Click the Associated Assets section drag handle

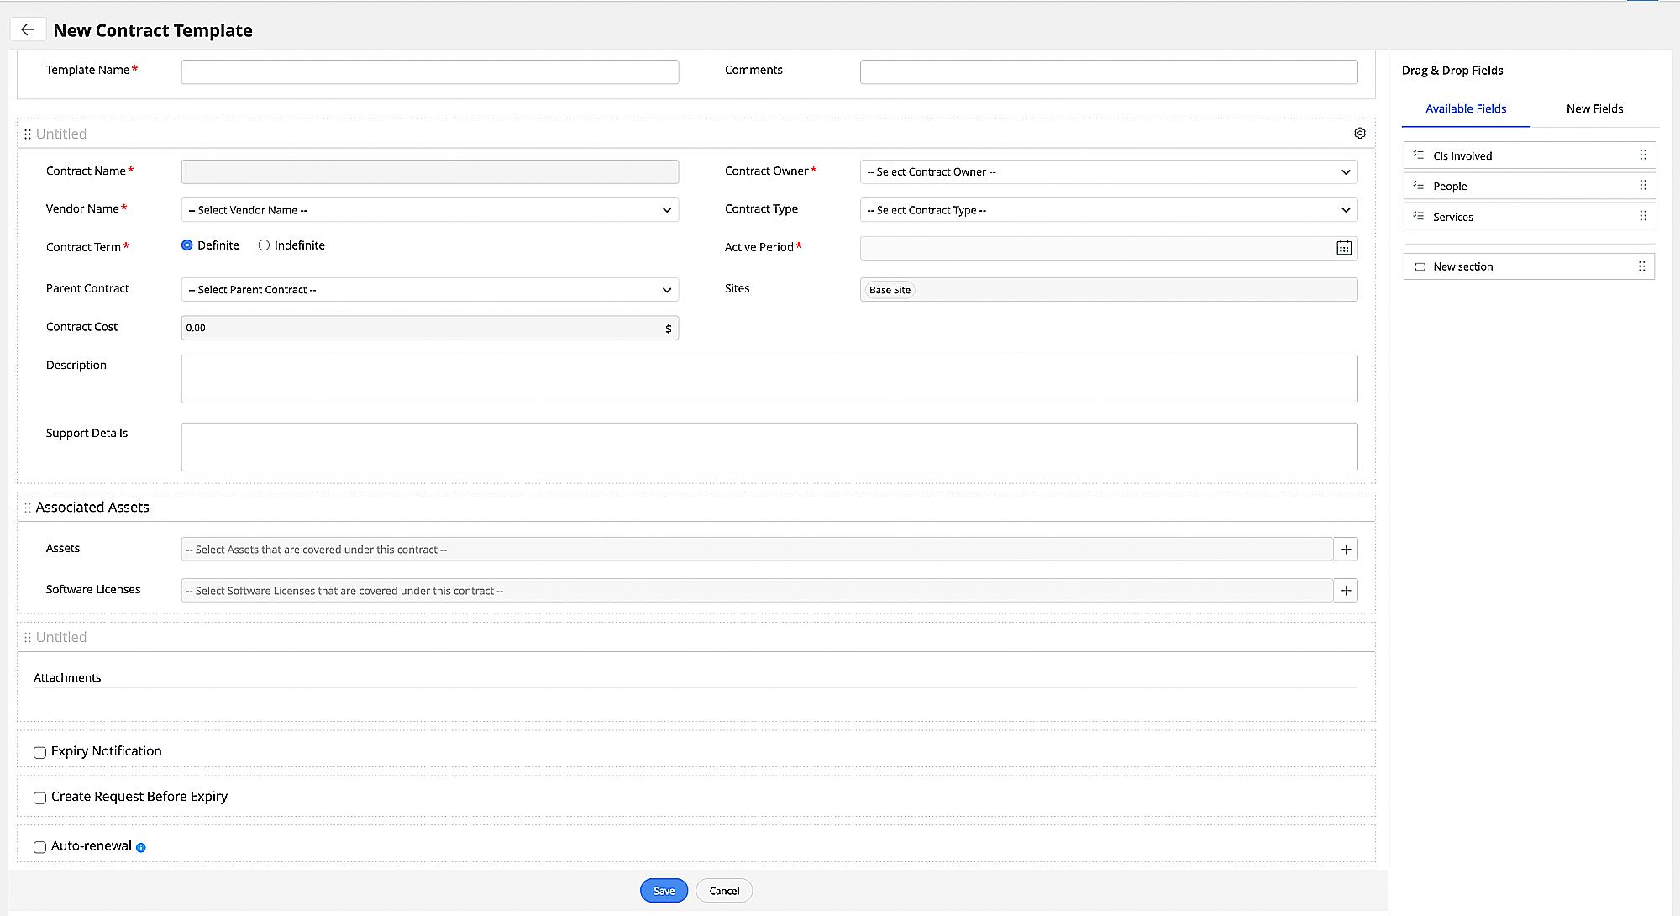click(x=28, y=508)
